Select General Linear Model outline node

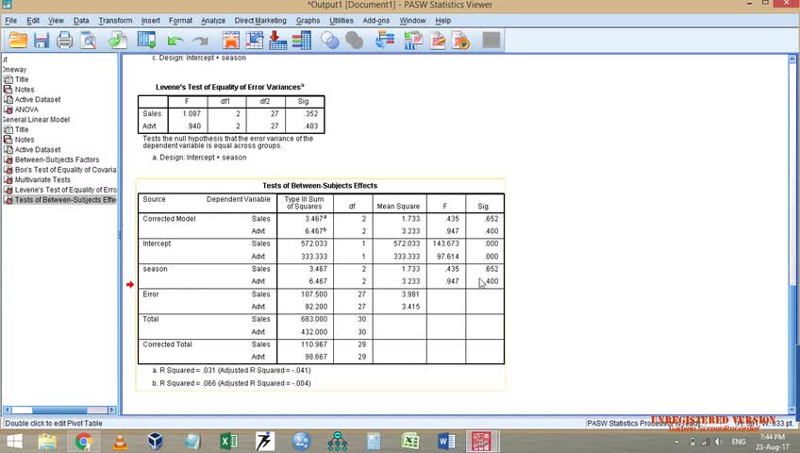[x=36, y=119]
